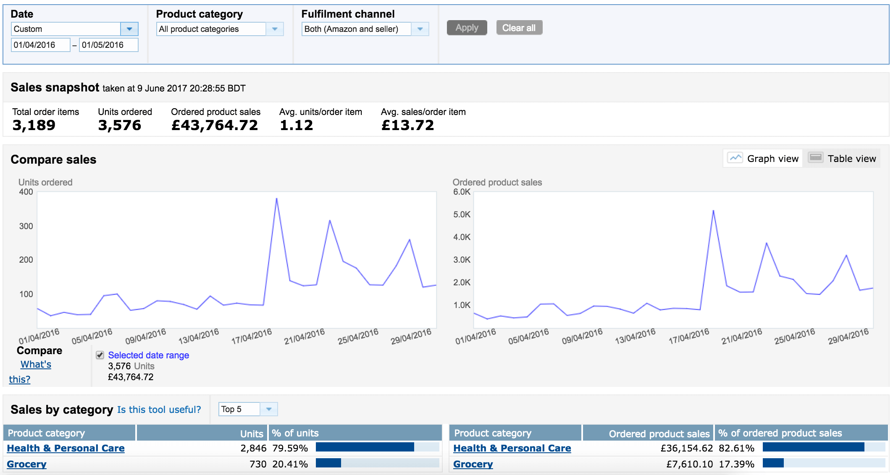Click the Clear all button icon

pos(520,27)
